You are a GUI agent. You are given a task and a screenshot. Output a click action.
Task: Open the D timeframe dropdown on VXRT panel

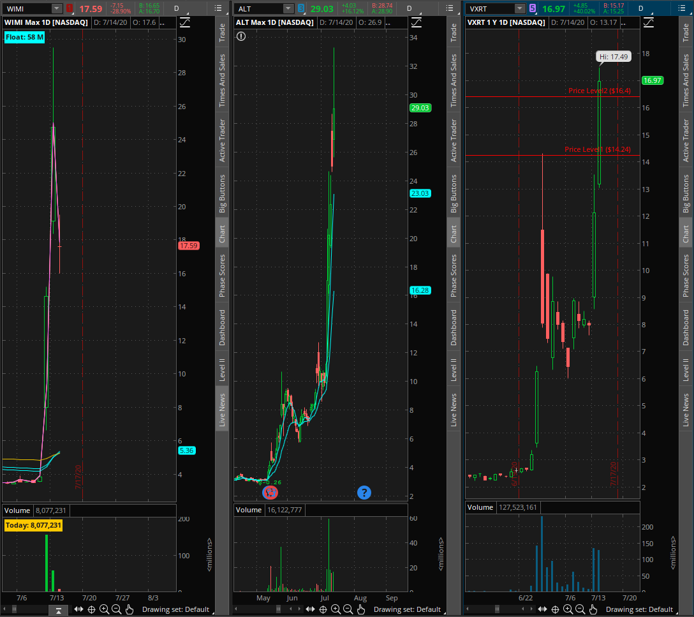(642, 8)
